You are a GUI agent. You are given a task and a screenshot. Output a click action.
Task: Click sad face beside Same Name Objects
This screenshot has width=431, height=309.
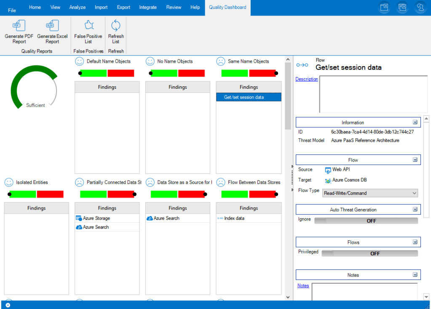(x=221, y=61)
